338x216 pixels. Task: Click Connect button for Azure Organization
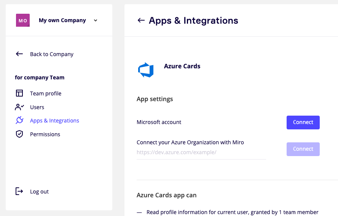[303, 149]
